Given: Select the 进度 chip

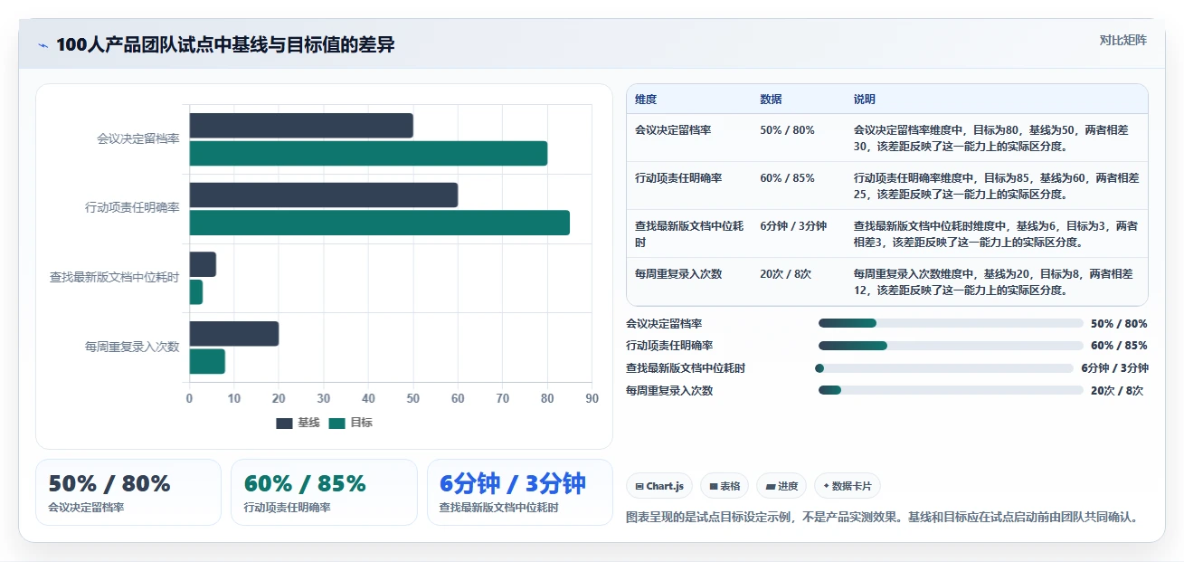Looking at the screenshot, I should tap(781, 486).
